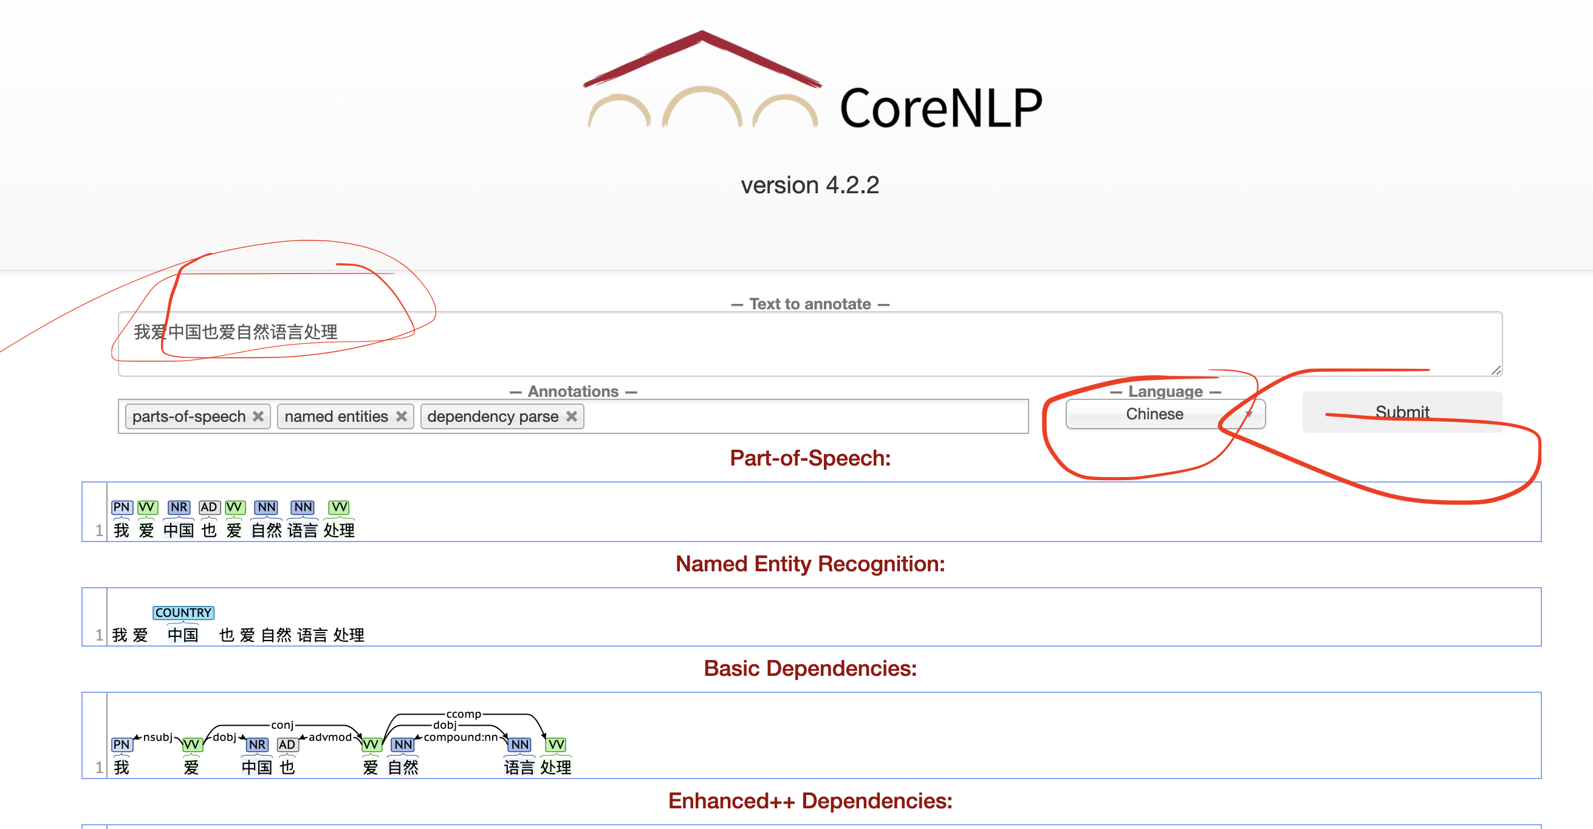Remove the named entities annotation tag

[x=402, y=416]
